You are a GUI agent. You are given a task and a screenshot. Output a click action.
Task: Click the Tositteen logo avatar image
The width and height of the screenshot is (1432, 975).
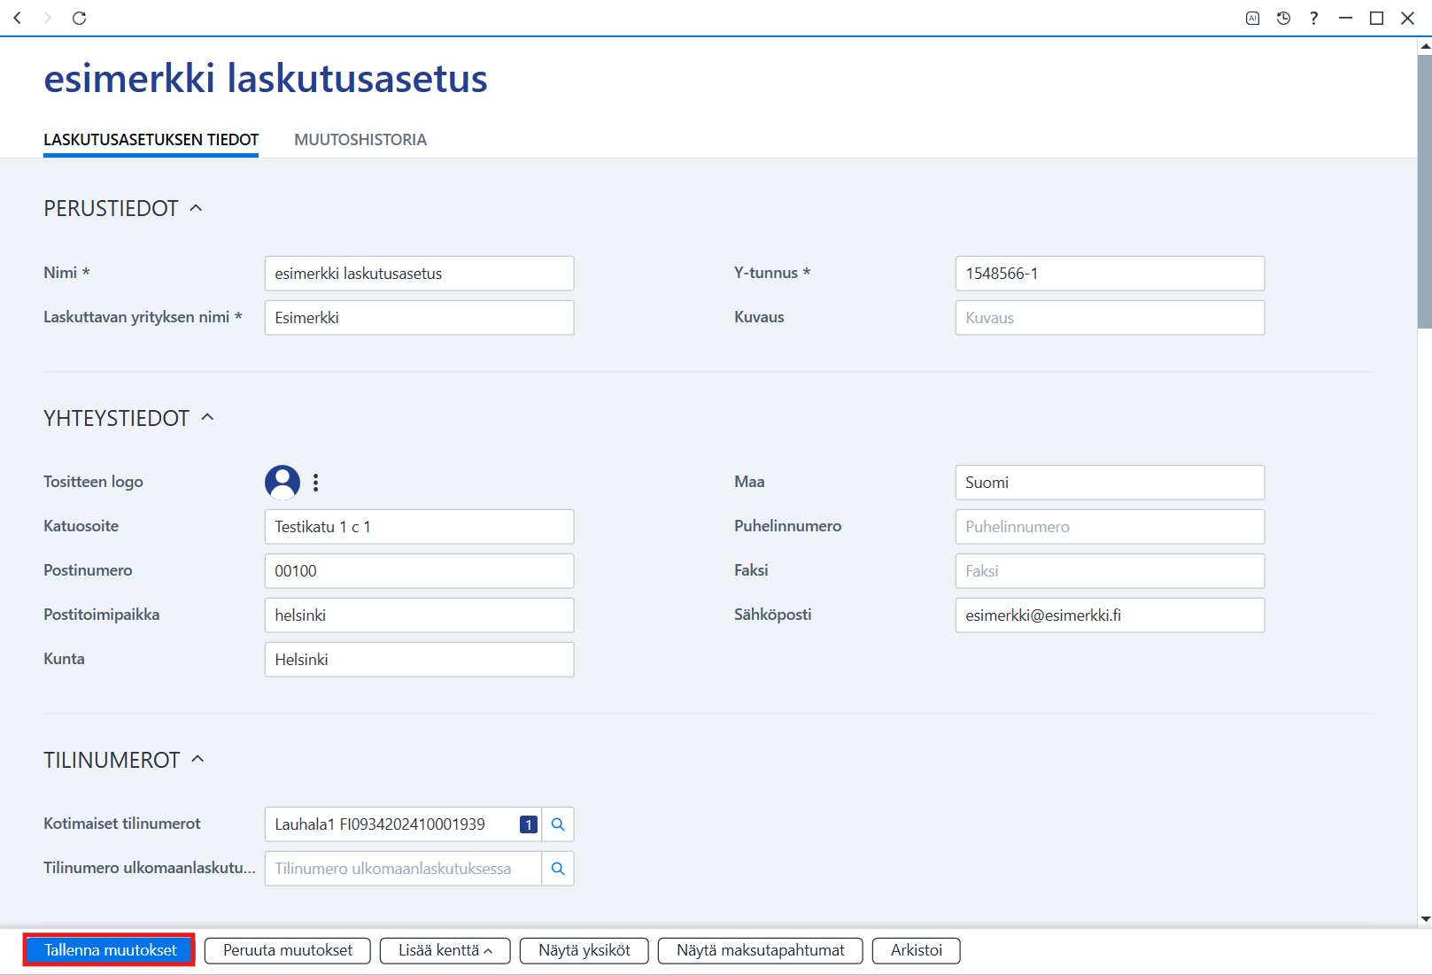pyautogui.click(x=283, y=482)
